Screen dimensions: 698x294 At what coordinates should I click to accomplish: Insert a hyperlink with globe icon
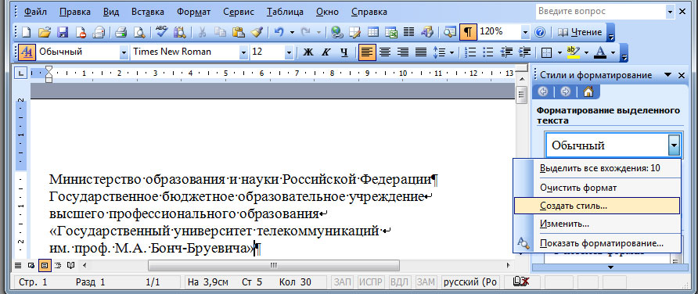(x=337, y=32)
